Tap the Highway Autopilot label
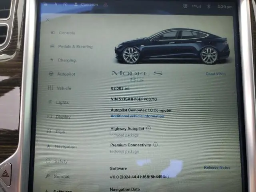This screenshot has height=192, width=256. (127, 129)
